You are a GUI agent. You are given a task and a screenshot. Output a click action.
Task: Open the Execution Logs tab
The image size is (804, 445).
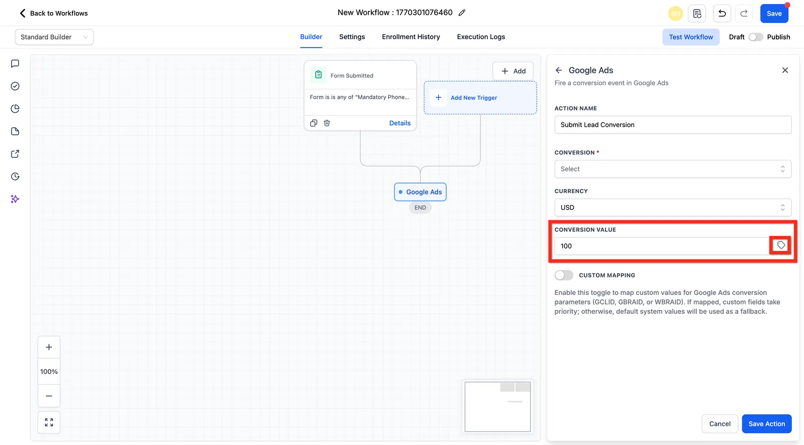[481, 37]
